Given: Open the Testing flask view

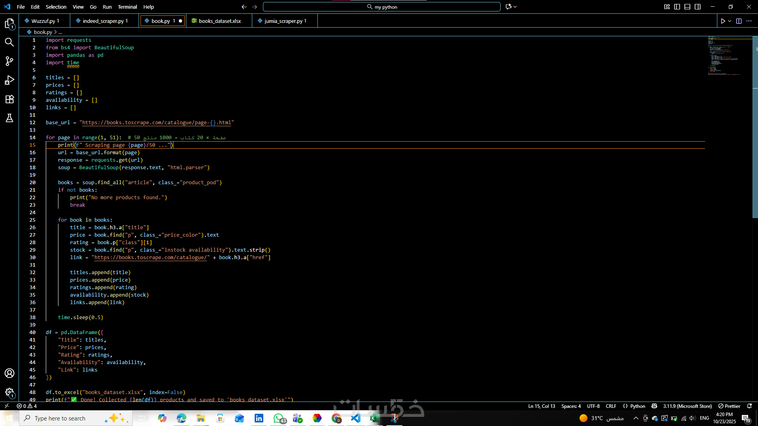Looking at the screenshot, I should pyautogui.click(x=9, y=118).
